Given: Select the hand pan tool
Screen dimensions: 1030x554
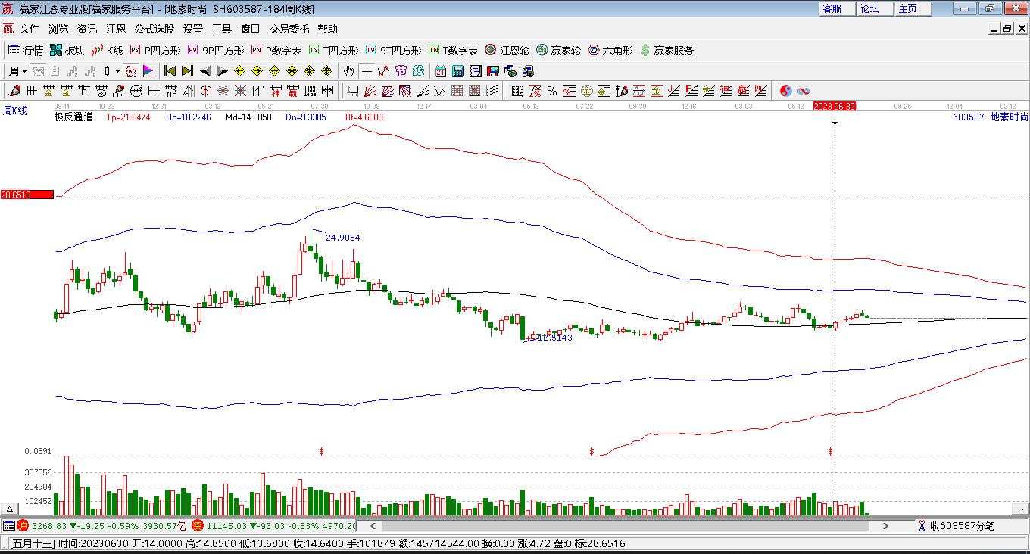Looking at the screenshot, I should [x=348, y=71].
